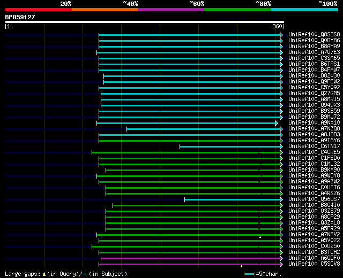
Task: Select label UniRef100_A7NFV2
Action: [x=314, y=235]
